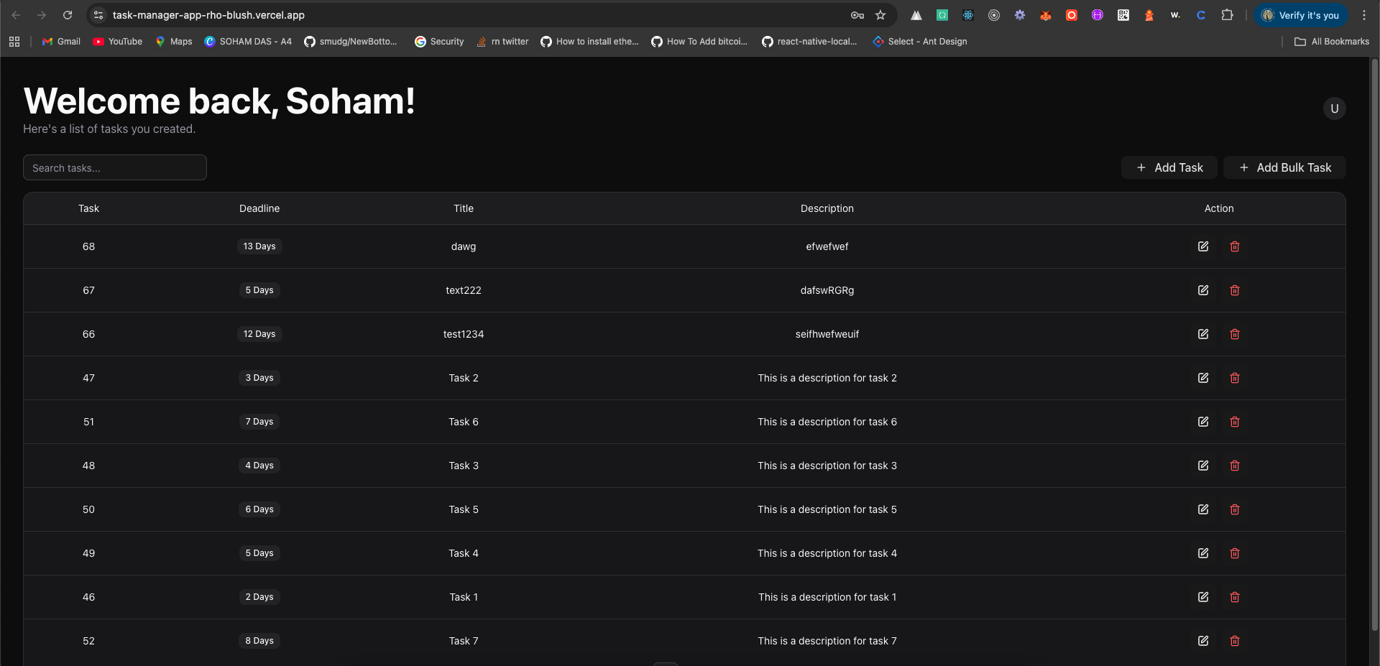The image size is (1380, 666).
Task: Remove task test1234 with trash icon
Action: click(x=1235, y=334)
